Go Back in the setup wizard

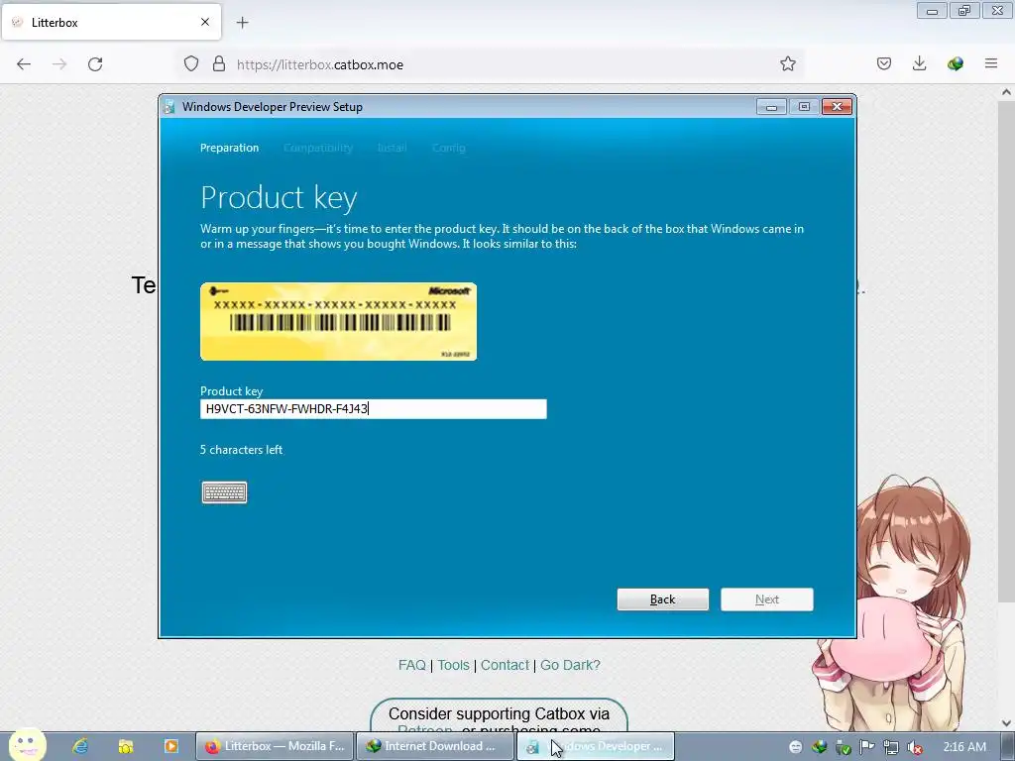(663, 599)
